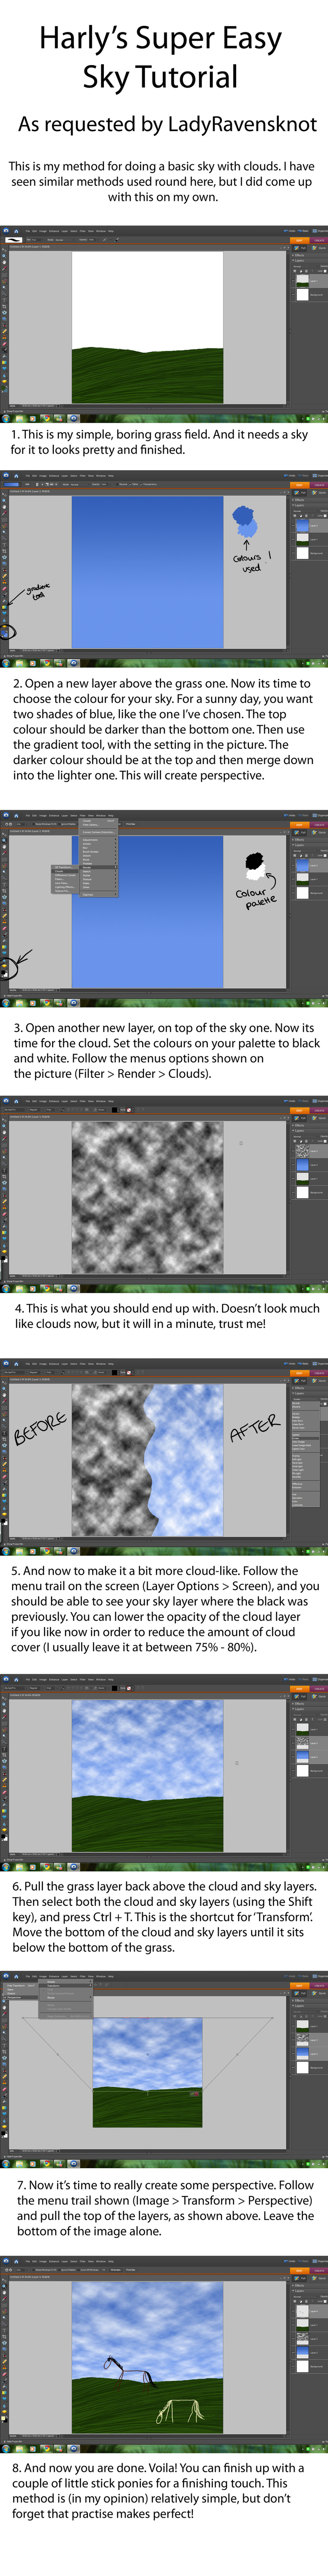Click the orange Edit tab in step 1
Viewport: 328px width, 2576px height.
click(299, 240)
